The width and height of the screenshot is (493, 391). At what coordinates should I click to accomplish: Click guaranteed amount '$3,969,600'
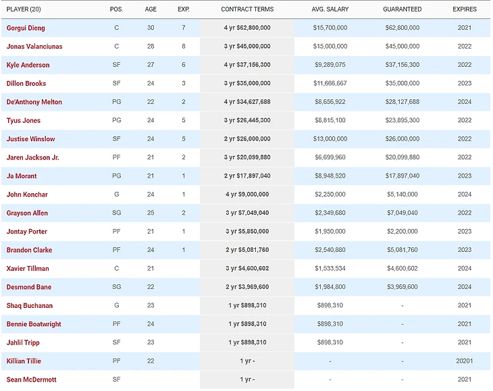click(403, 287)
